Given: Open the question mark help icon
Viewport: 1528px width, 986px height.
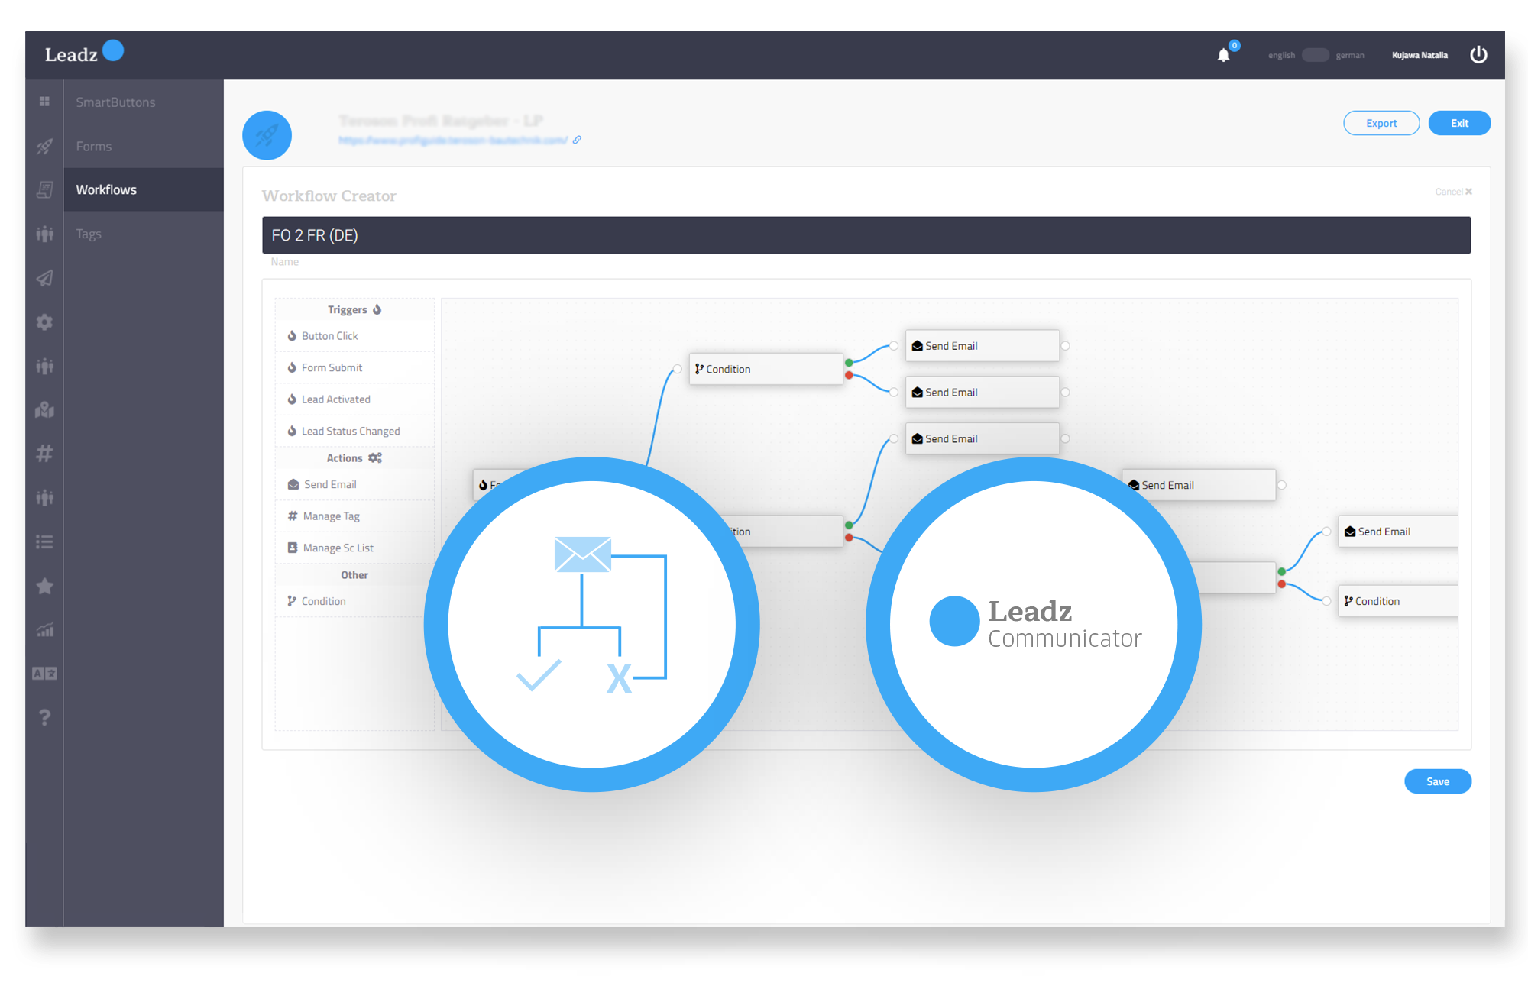Looking at the screenshot, I should (44, 717).
